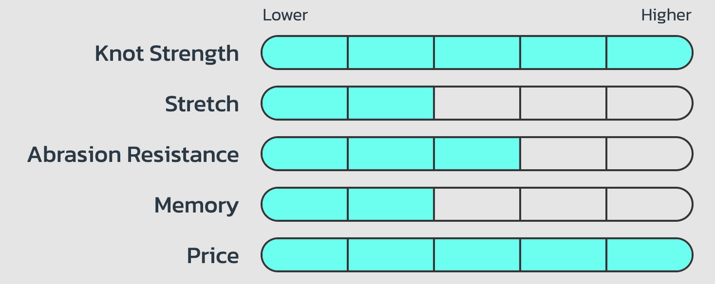
Task: Click the first segment of Price bar
Action: coord(304,255)
